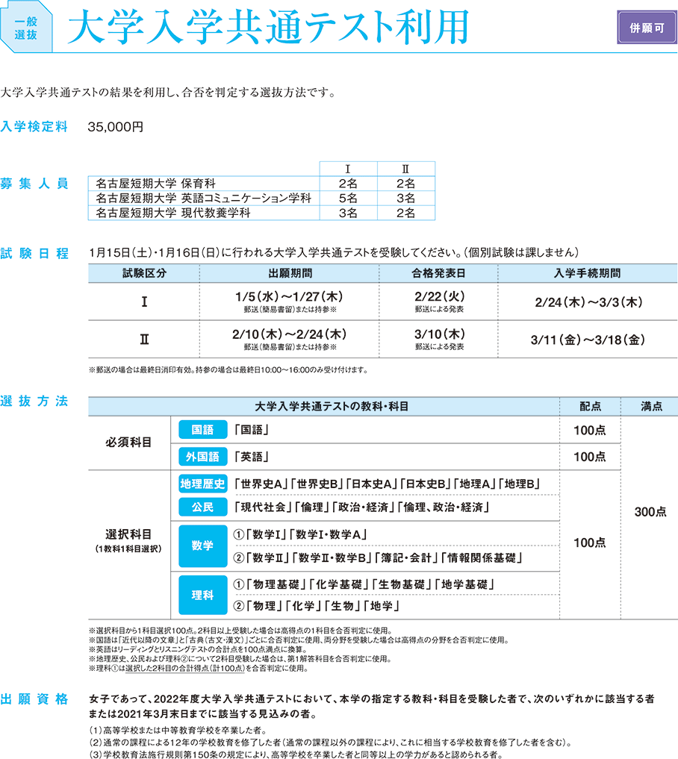The width and height of the screenshot is (678, 759).
Task: Click the subject 「簿記・会計」
Action: click(406, 557)
